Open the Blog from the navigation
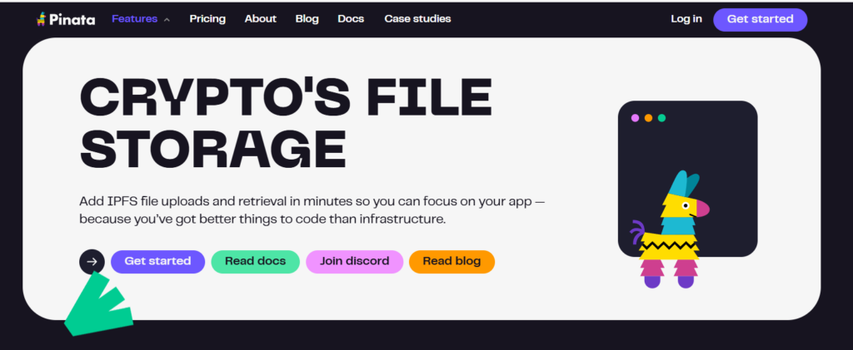 coord(307,19)
